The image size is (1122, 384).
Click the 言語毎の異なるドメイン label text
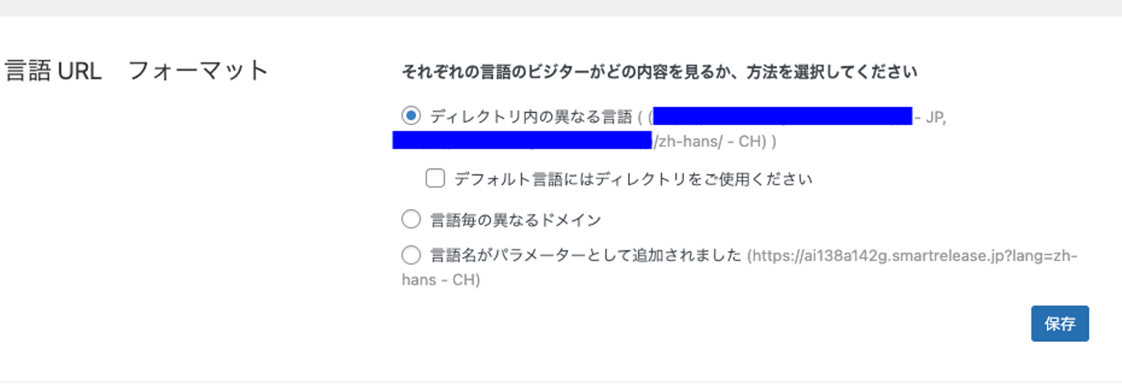coord(516,220)
